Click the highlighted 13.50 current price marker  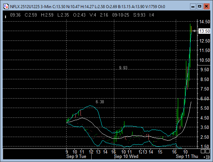(205, 31)
